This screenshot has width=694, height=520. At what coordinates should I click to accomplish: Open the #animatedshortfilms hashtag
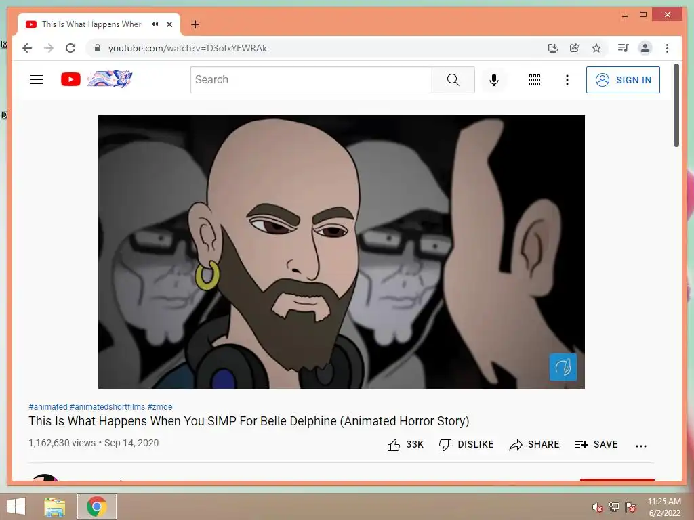coord(108,407)
